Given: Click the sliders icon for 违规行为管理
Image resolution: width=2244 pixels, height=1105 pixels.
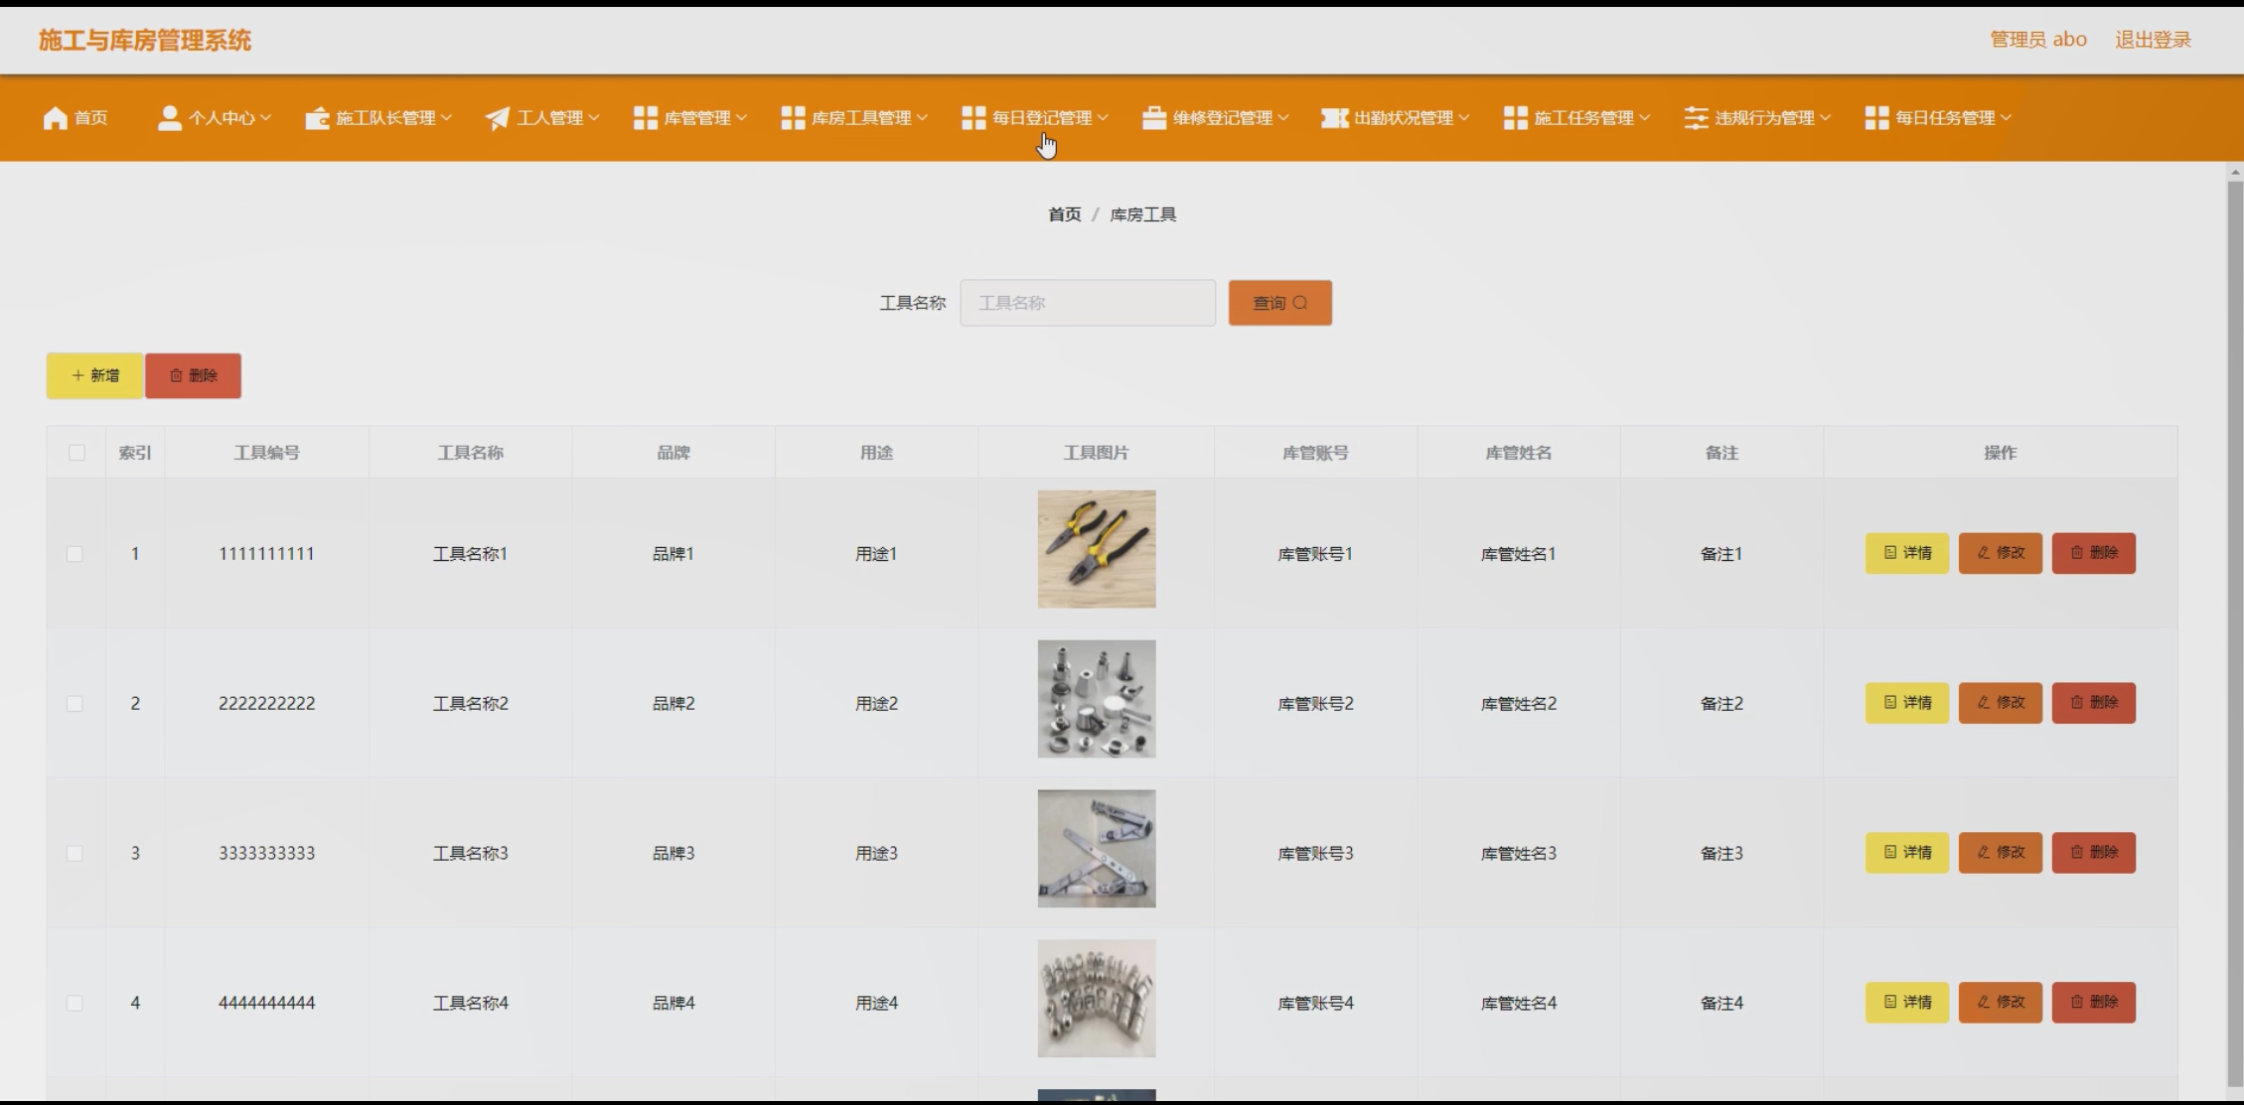Looking at the screenshot, I should (x=1696, y=118).
